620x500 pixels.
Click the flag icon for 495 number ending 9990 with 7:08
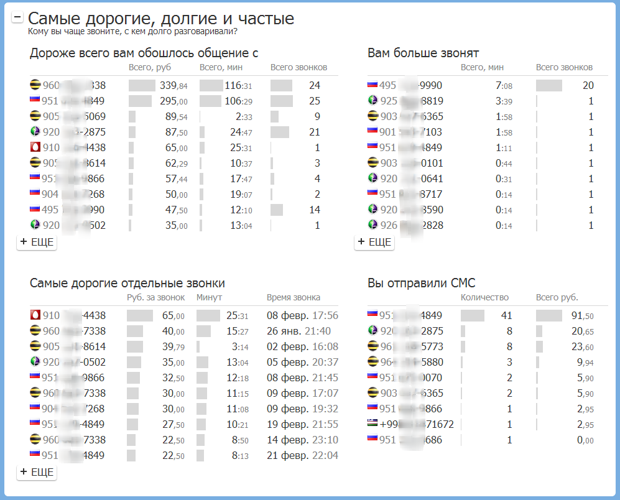click(372, 84)
